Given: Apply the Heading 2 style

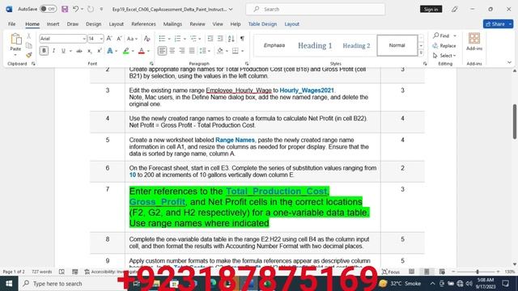Looking at the screenshot, I should (x=356, y=45).
